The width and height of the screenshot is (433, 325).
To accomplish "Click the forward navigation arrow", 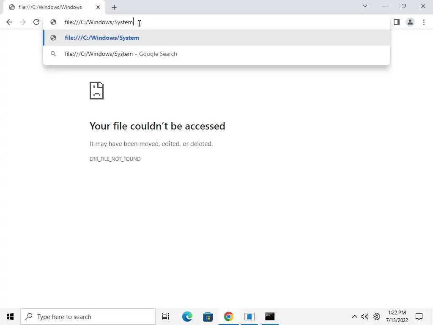I will click(23, 22).
